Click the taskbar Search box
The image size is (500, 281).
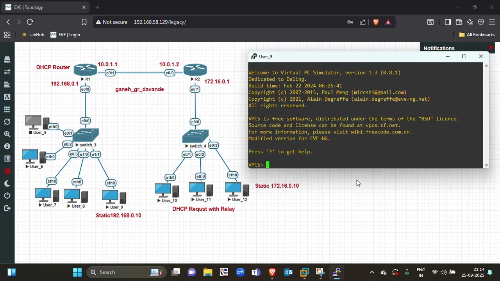(x=126, y=272)
